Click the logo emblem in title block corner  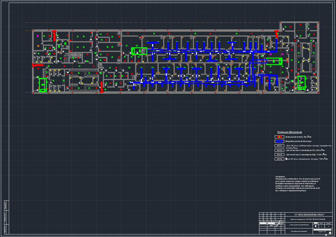click(x=330, y=232)
